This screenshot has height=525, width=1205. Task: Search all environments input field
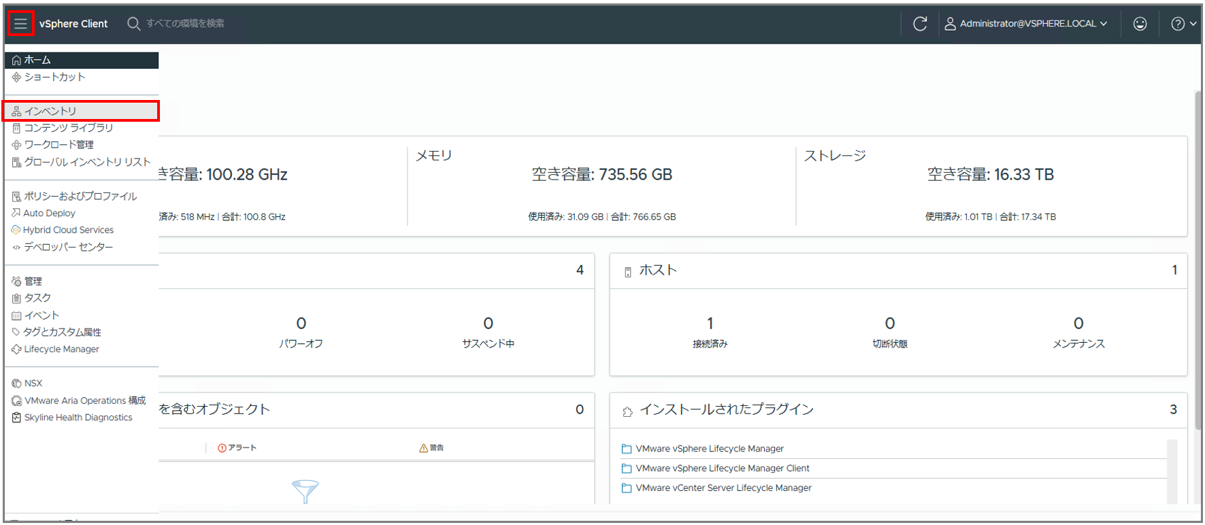pyautogui.click(x=185, y=24)
